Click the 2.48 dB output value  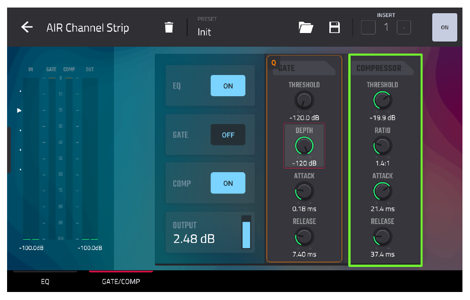click(x=194, y=239)
